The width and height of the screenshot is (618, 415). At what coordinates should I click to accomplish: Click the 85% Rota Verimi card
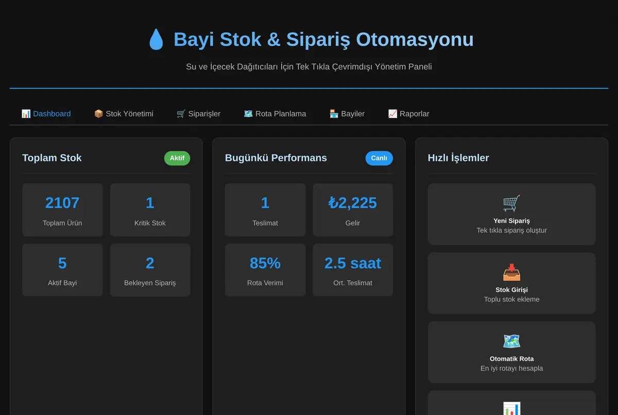click(265, 270)
